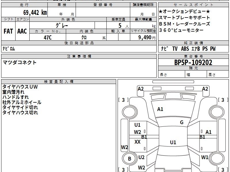Select the 360°ビューモニター line

click(181, 30)
